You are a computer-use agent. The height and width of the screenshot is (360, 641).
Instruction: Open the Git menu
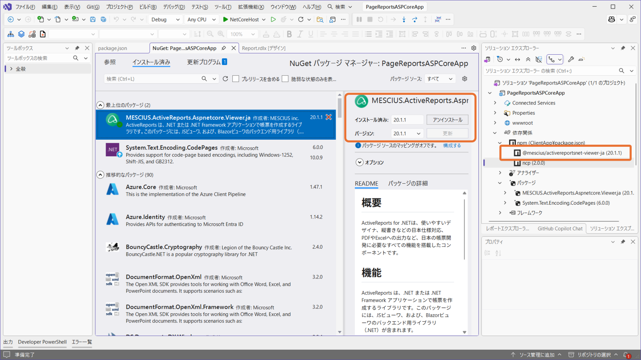click(93, 7)
